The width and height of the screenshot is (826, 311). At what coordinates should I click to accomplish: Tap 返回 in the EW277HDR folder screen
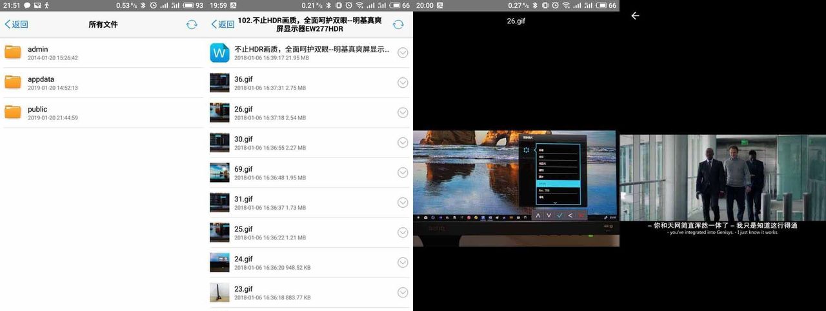[x=223, y=25]
